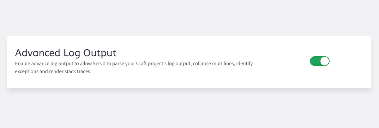Click the green track of the enabled switch
Viewport: 379px width, 128px height.
click(315, 61)
